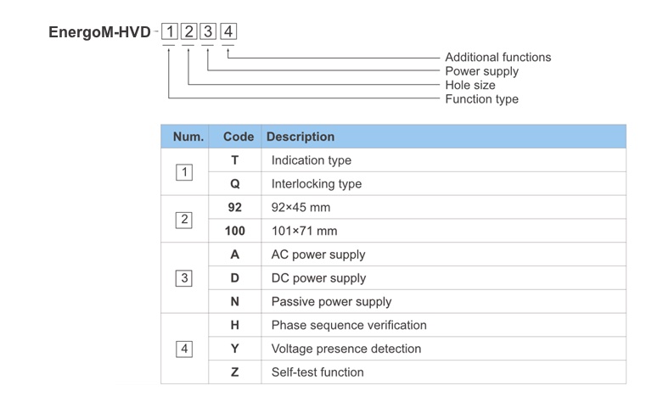Screen dimensions: 646x408
Task: Click the Additional functions label
Action: pos(497,57)
